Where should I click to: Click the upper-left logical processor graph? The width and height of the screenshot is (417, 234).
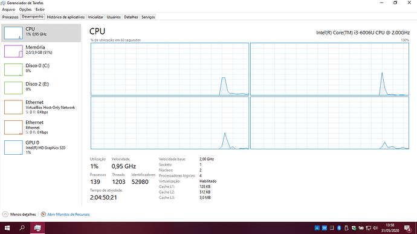170,69
